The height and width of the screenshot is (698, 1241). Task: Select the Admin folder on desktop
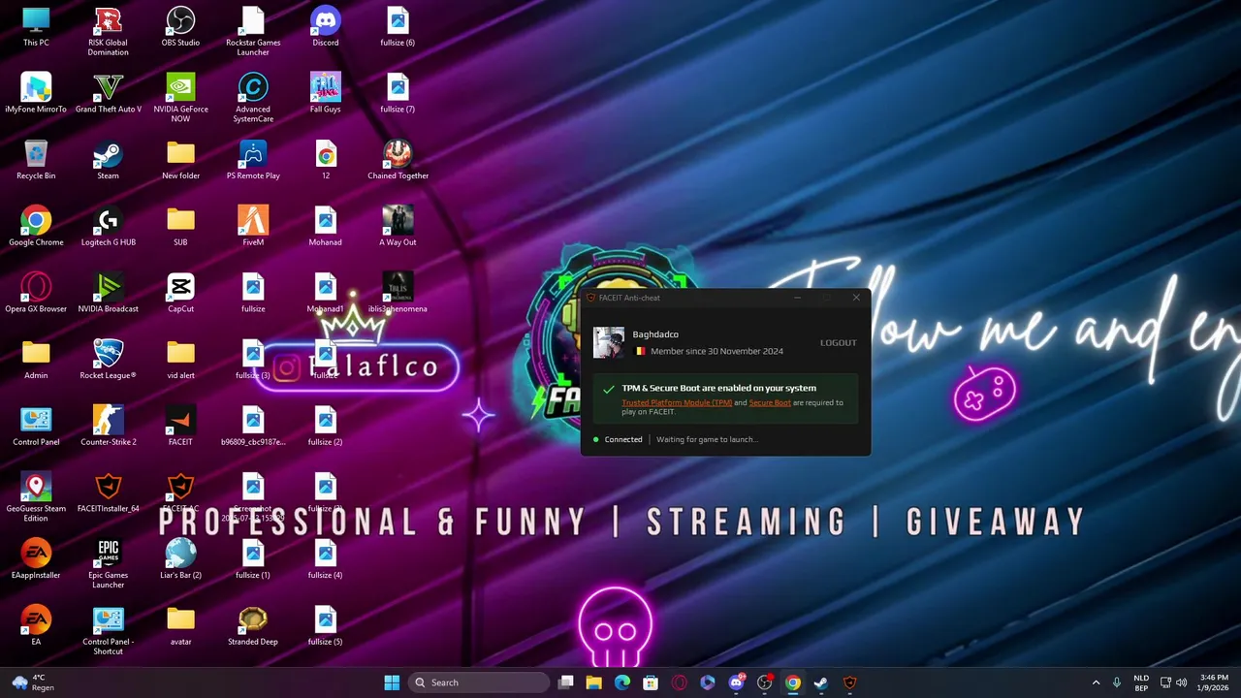pos(36,360)
